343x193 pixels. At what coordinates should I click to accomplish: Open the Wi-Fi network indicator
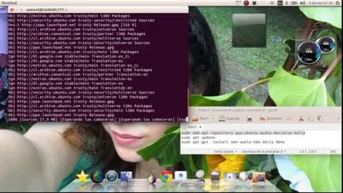pyautogui.click(x=272, y=3)
